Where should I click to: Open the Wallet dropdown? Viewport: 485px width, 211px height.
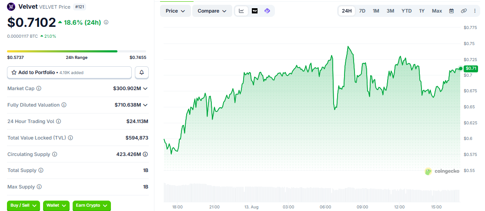[56, 205]
